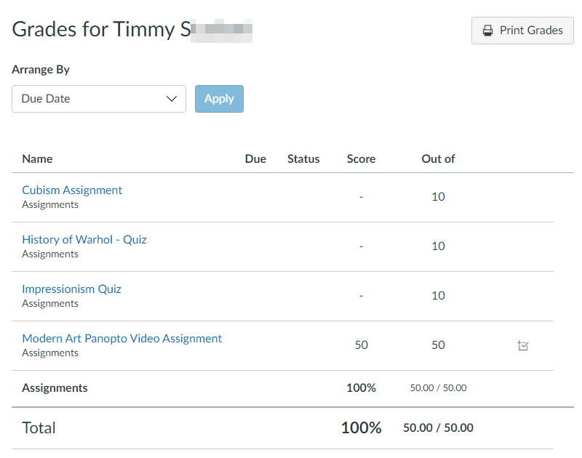This screenshot has width=582, height=458.
Task: Click the Due column header
Action: tap(255, 158)
